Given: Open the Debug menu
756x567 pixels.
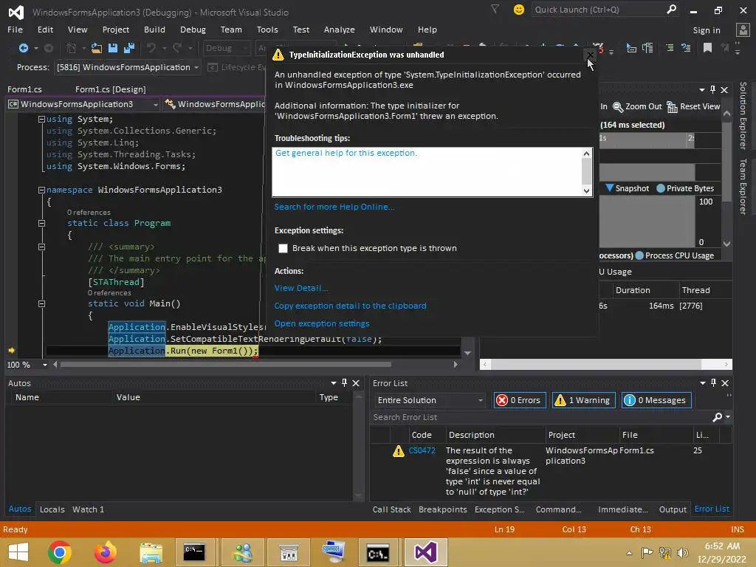Looking at the screenshot, I should [x=193, y=30].
